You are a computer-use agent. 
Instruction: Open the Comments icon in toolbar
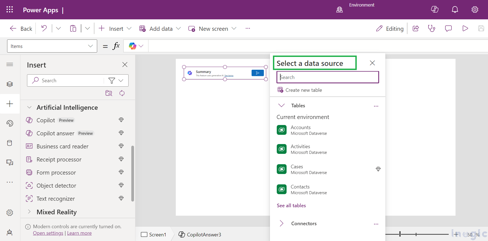[448, 28]
